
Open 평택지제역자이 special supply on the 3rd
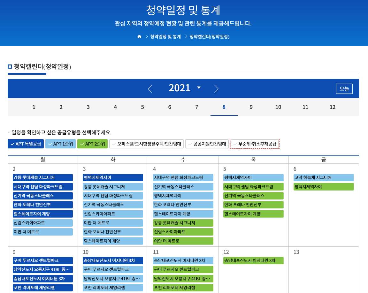(113, 178)
